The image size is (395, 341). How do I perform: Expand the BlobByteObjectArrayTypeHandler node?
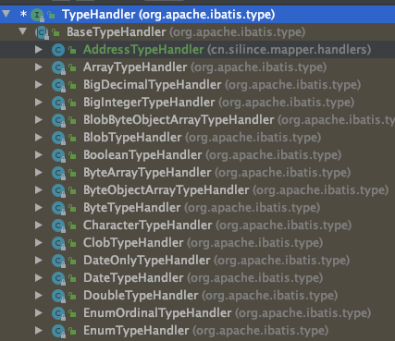point(39,119)
